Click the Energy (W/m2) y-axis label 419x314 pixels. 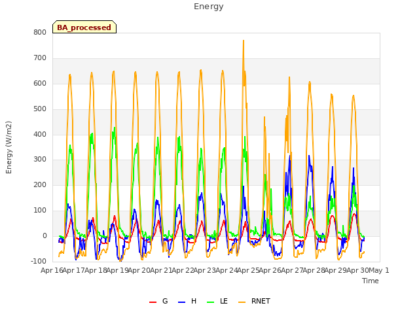click(x=9, y=147)
